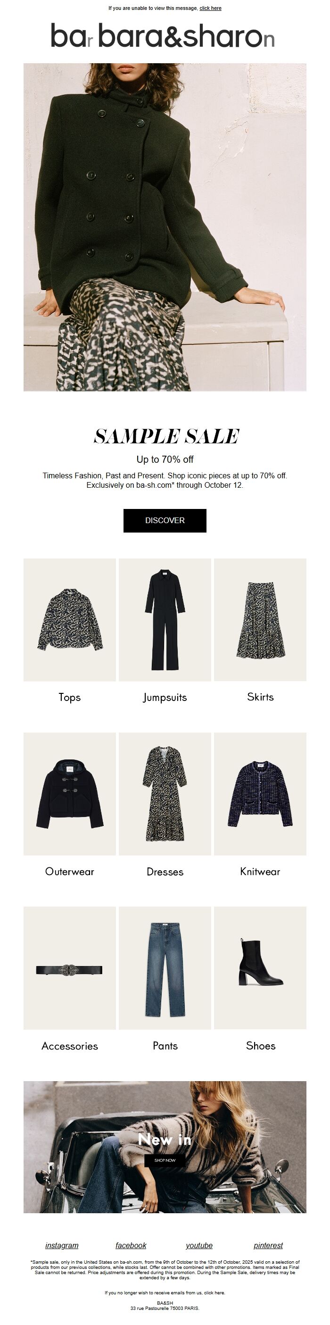
Task: Open the instagram footer link
Action: pyautogui.click(x=62, y=1245)
